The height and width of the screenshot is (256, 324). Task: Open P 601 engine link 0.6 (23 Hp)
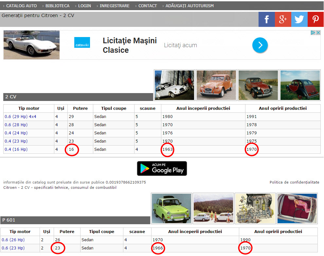(x=13, y=248)
